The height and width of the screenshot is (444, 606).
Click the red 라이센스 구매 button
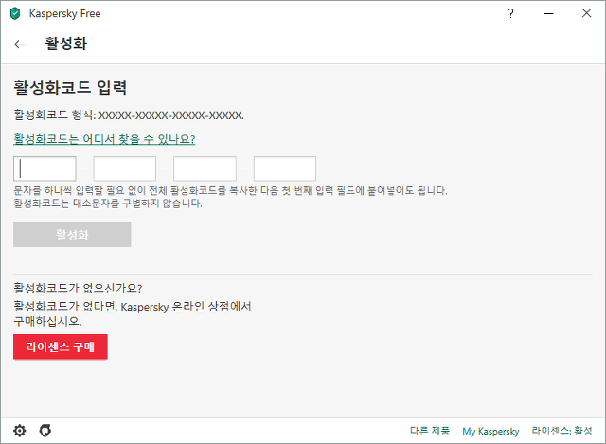(61, 347)
